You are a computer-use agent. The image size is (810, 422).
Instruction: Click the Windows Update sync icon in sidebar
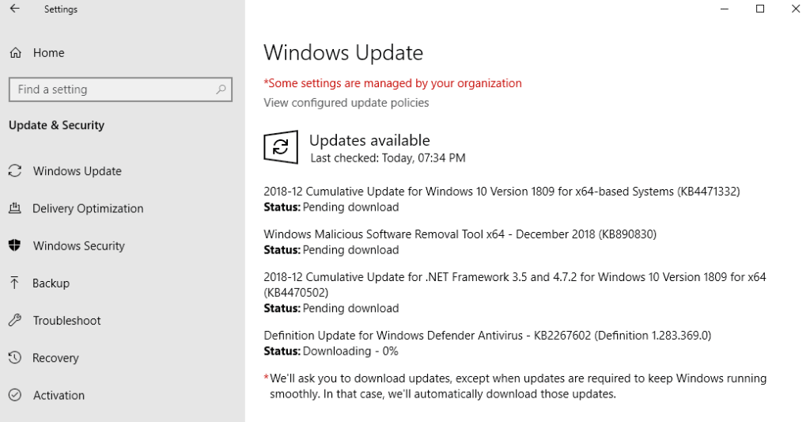coord(15,171)
